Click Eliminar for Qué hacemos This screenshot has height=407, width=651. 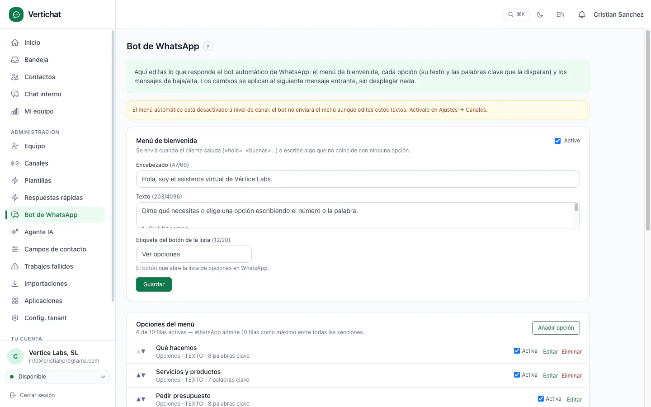(571, 352)
